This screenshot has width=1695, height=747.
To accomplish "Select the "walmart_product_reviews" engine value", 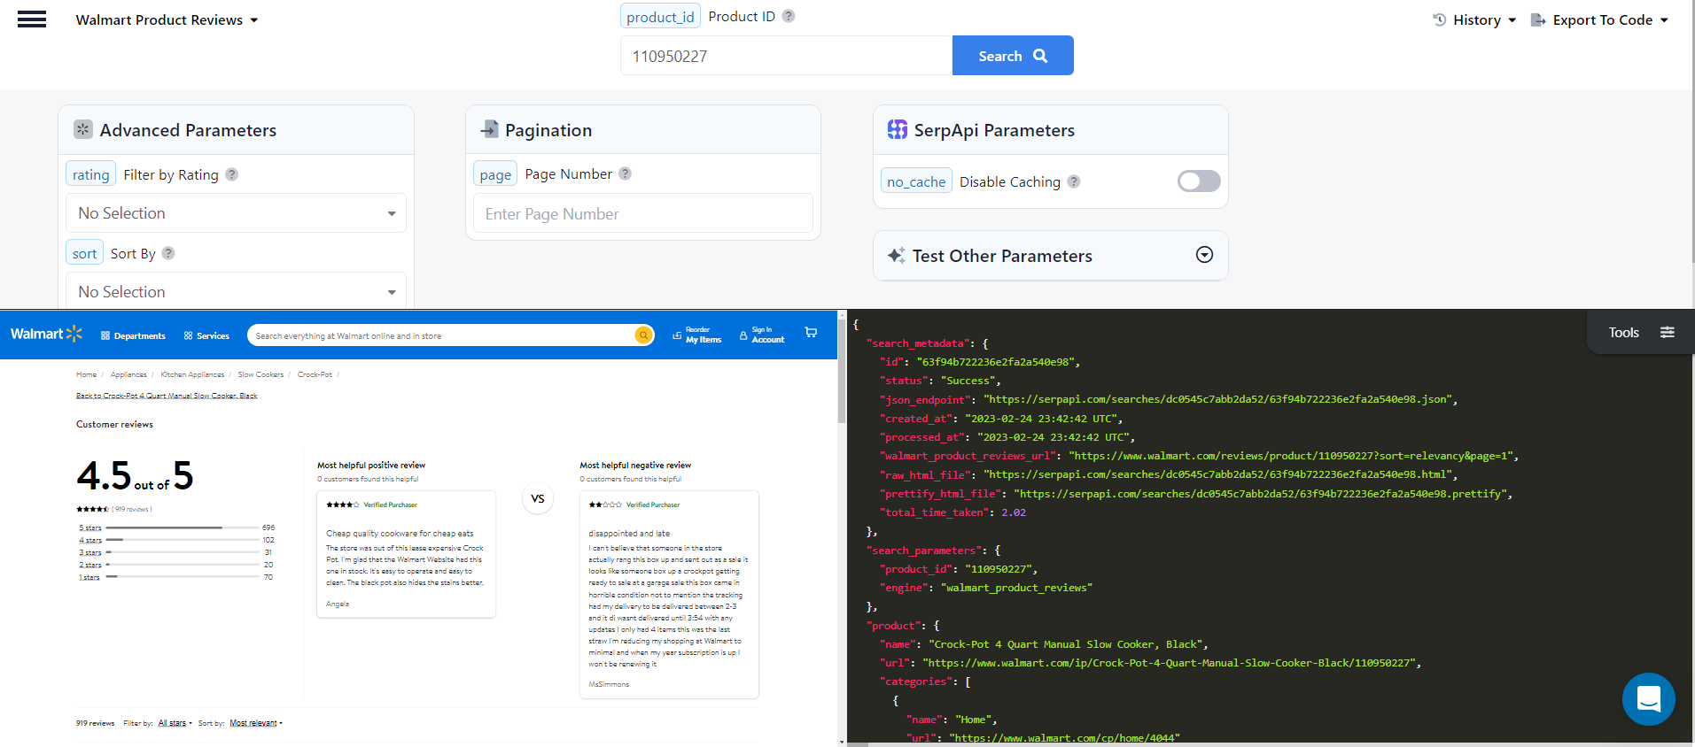I will 1017,588.
